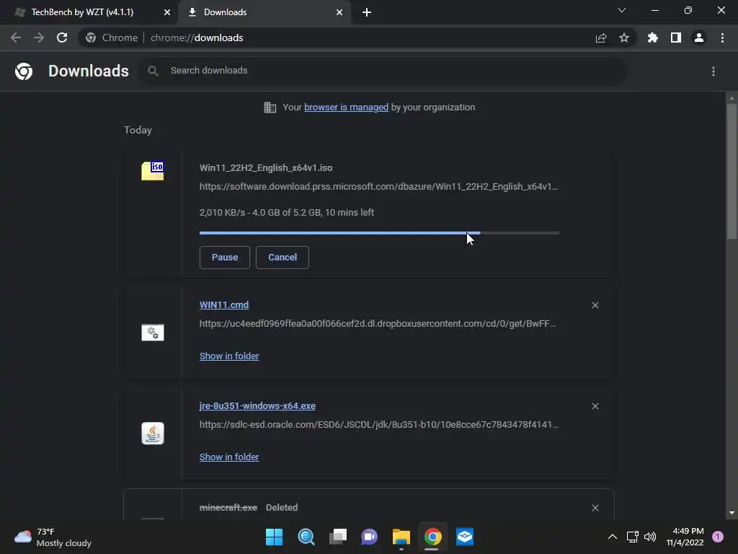738x554 pixels.
Task: Open the network tray icon
Action: pos(632,537)
